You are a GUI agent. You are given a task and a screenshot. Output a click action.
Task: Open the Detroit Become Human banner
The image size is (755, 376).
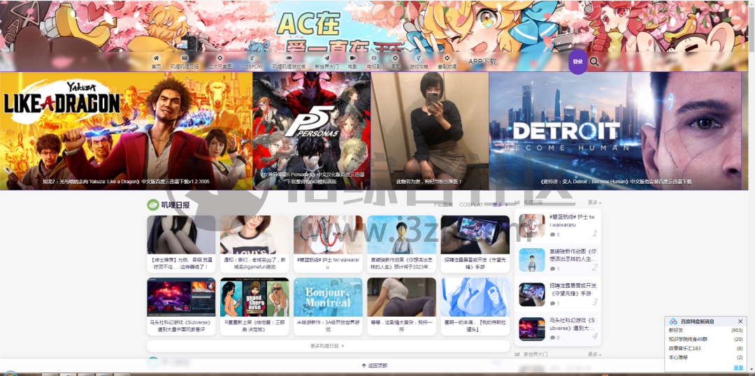pos(615,131)
